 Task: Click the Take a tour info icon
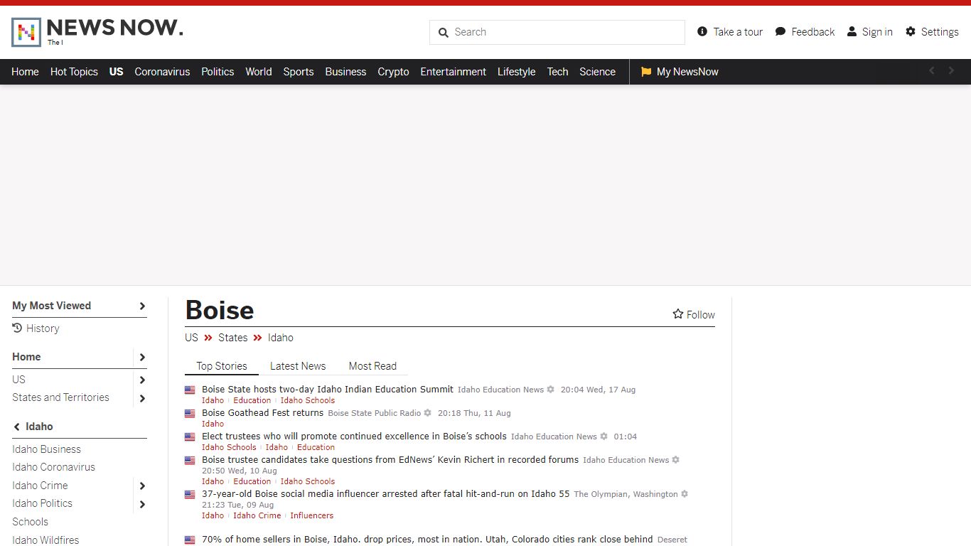click(x=702, y=31)
